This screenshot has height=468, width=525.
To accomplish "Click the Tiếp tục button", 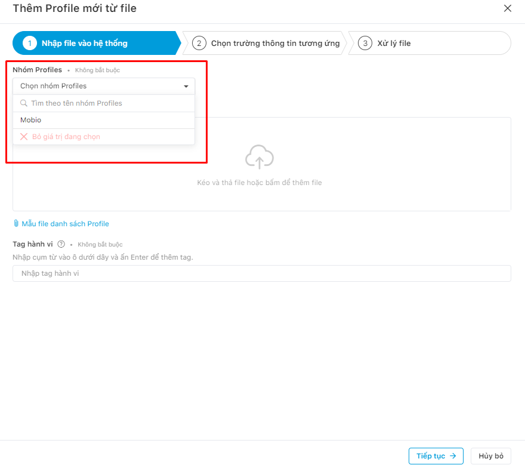I will pyautogui.click(x=436, y=456).
